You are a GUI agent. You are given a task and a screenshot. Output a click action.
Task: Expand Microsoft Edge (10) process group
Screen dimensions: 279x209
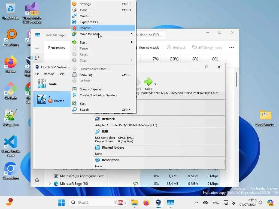50,184
